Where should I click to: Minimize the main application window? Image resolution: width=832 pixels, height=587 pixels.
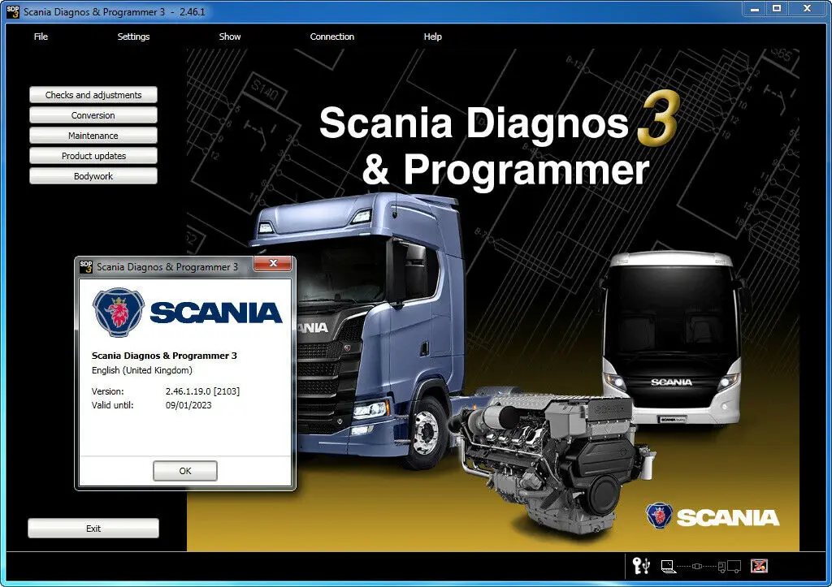click(x=754, y=8)
